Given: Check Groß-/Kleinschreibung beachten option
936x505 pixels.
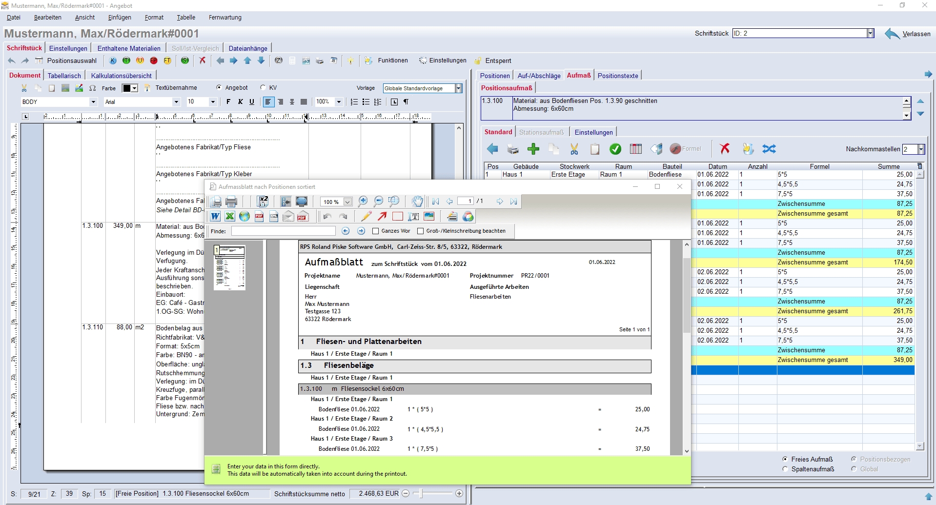Looking at the screenshot, I should tap(420, 231).
